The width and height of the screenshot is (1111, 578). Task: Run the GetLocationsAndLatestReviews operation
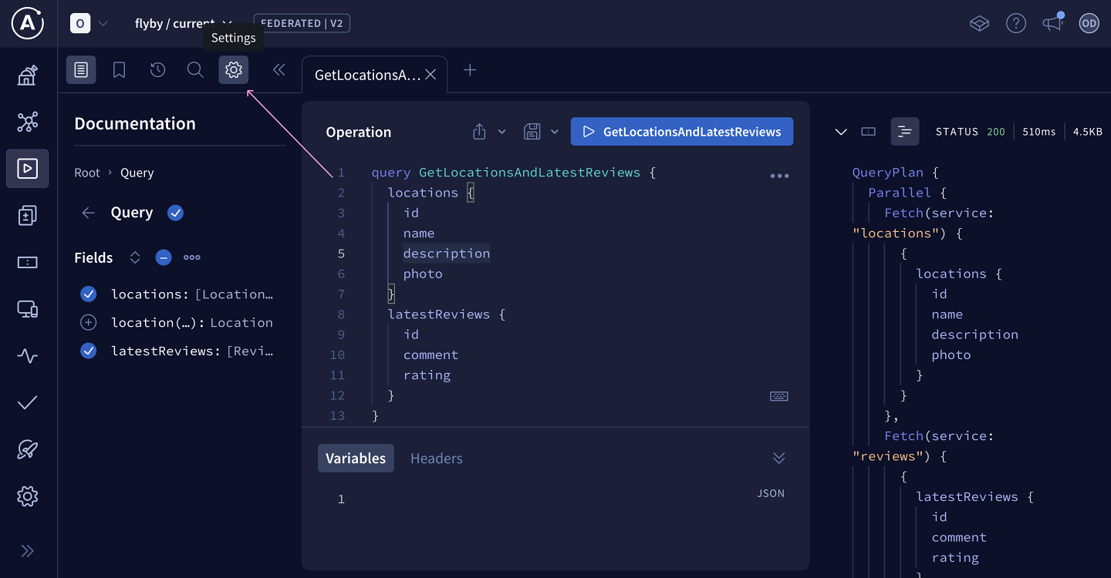point(682,132)
